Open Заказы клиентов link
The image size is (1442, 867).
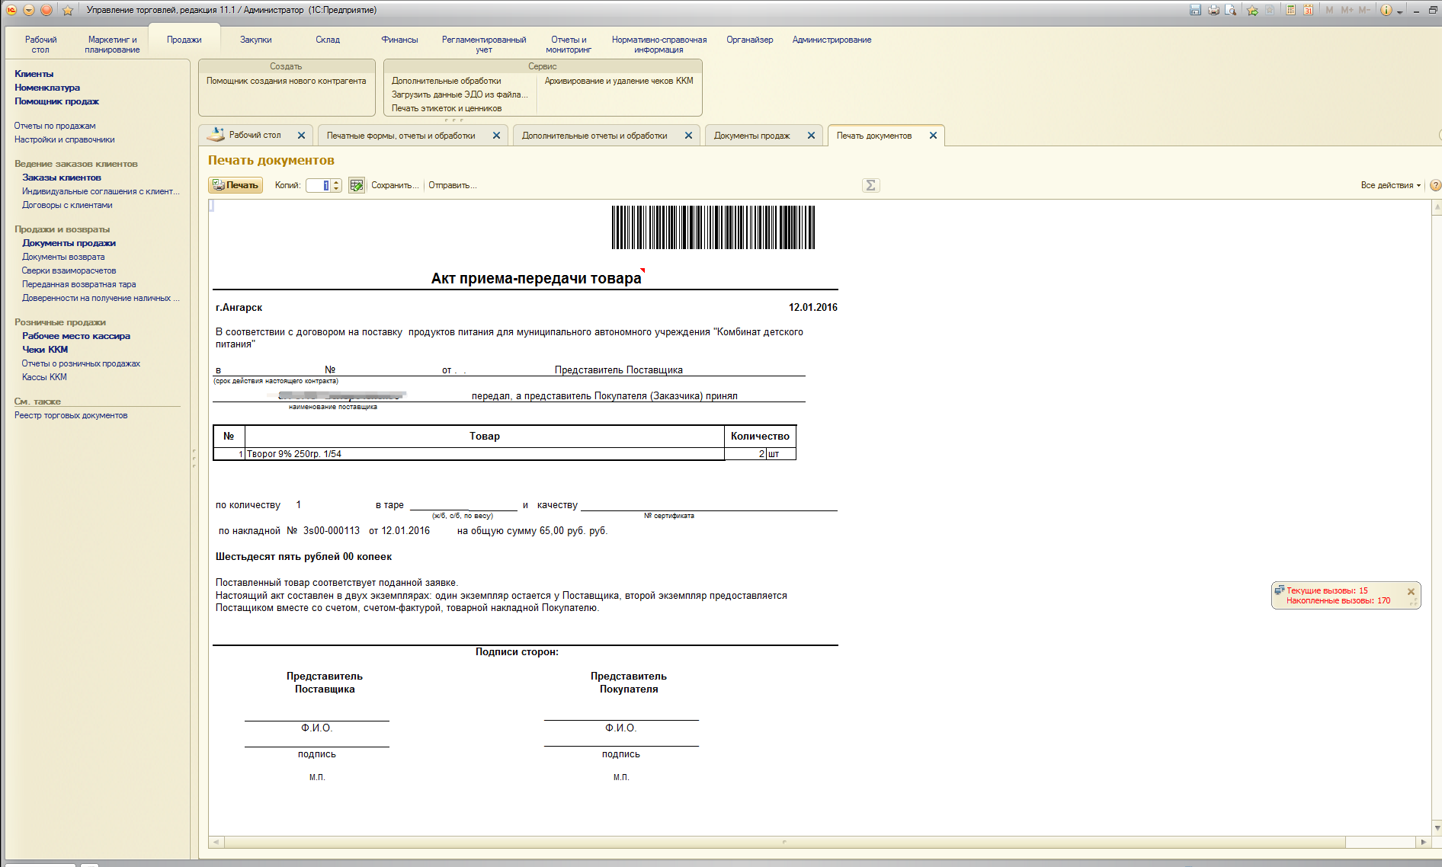click(62, 178)
